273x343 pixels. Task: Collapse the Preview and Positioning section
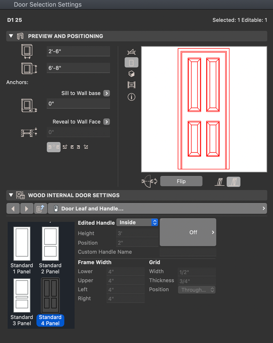pos(11,36)
